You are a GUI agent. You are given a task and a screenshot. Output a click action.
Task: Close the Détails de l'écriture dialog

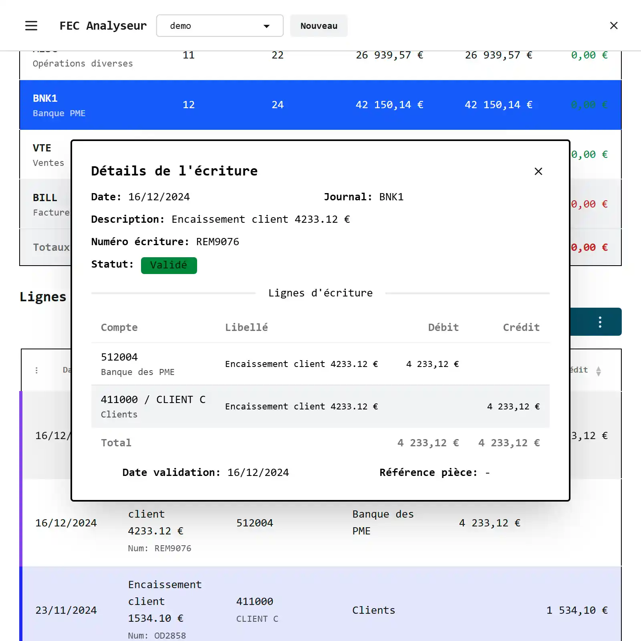coord(538,171)
